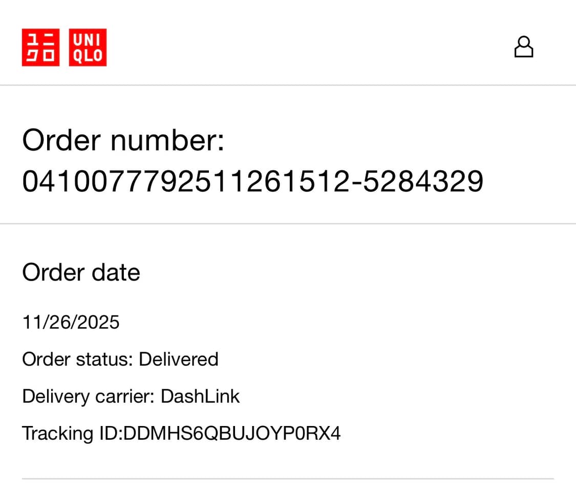Click the divider line under the order number
Viewport: 576px width, 489px height.
coord(288,224)
